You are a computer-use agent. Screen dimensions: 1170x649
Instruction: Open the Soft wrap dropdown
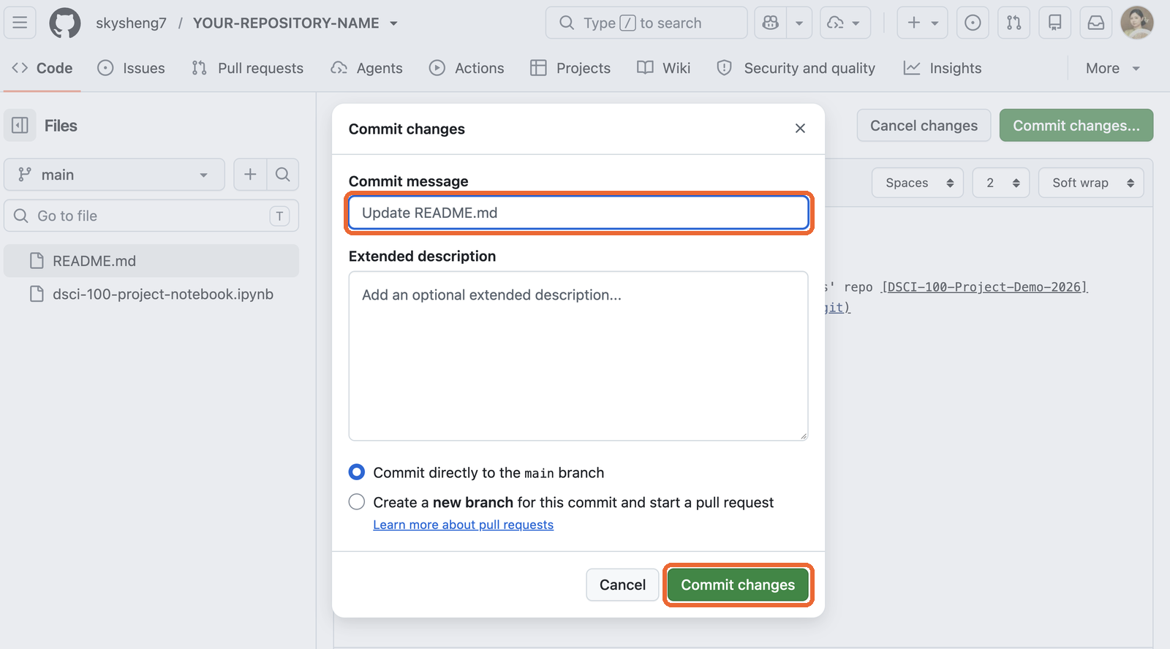click(x=1091, y=183)
